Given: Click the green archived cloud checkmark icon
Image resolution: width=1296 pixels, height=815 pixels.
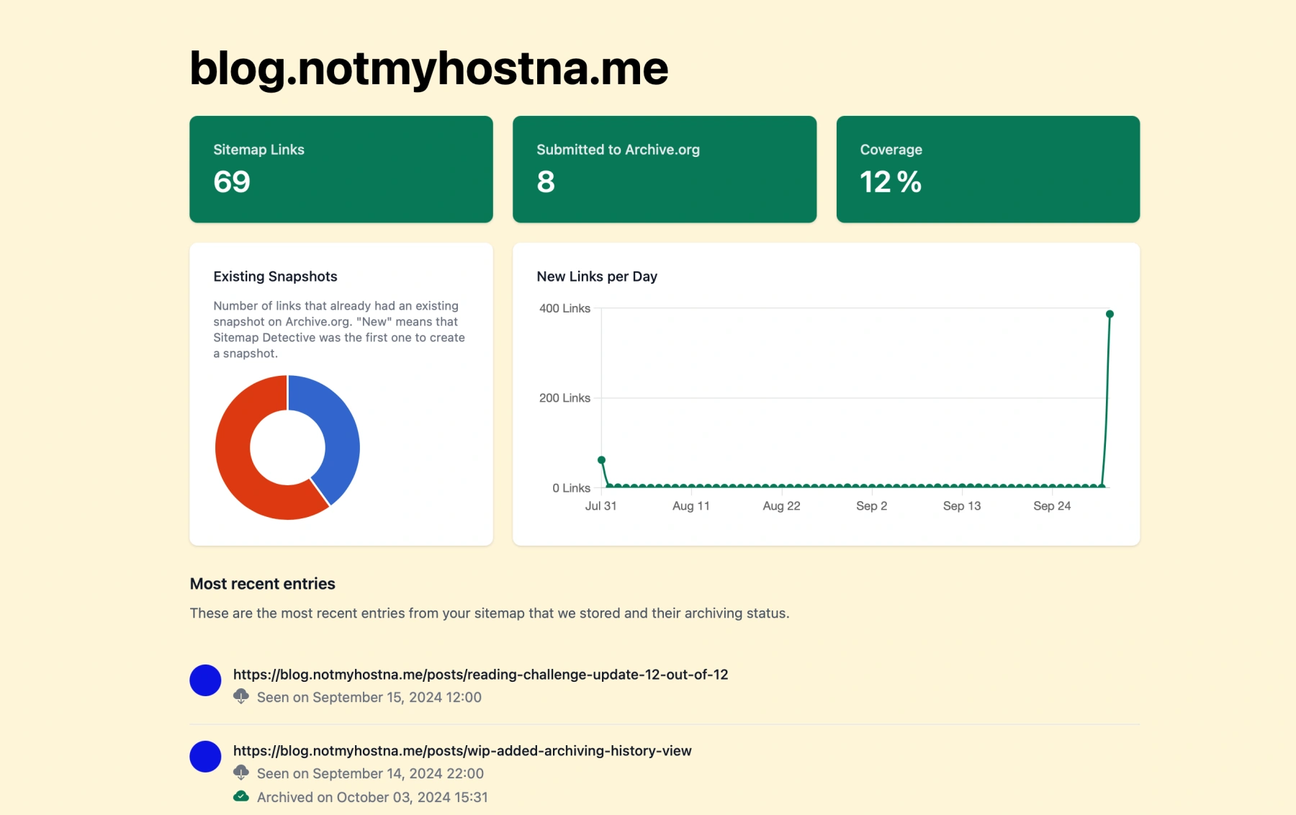Looking at the screenshot, I should pyautogui.click(x=241, y=796).
